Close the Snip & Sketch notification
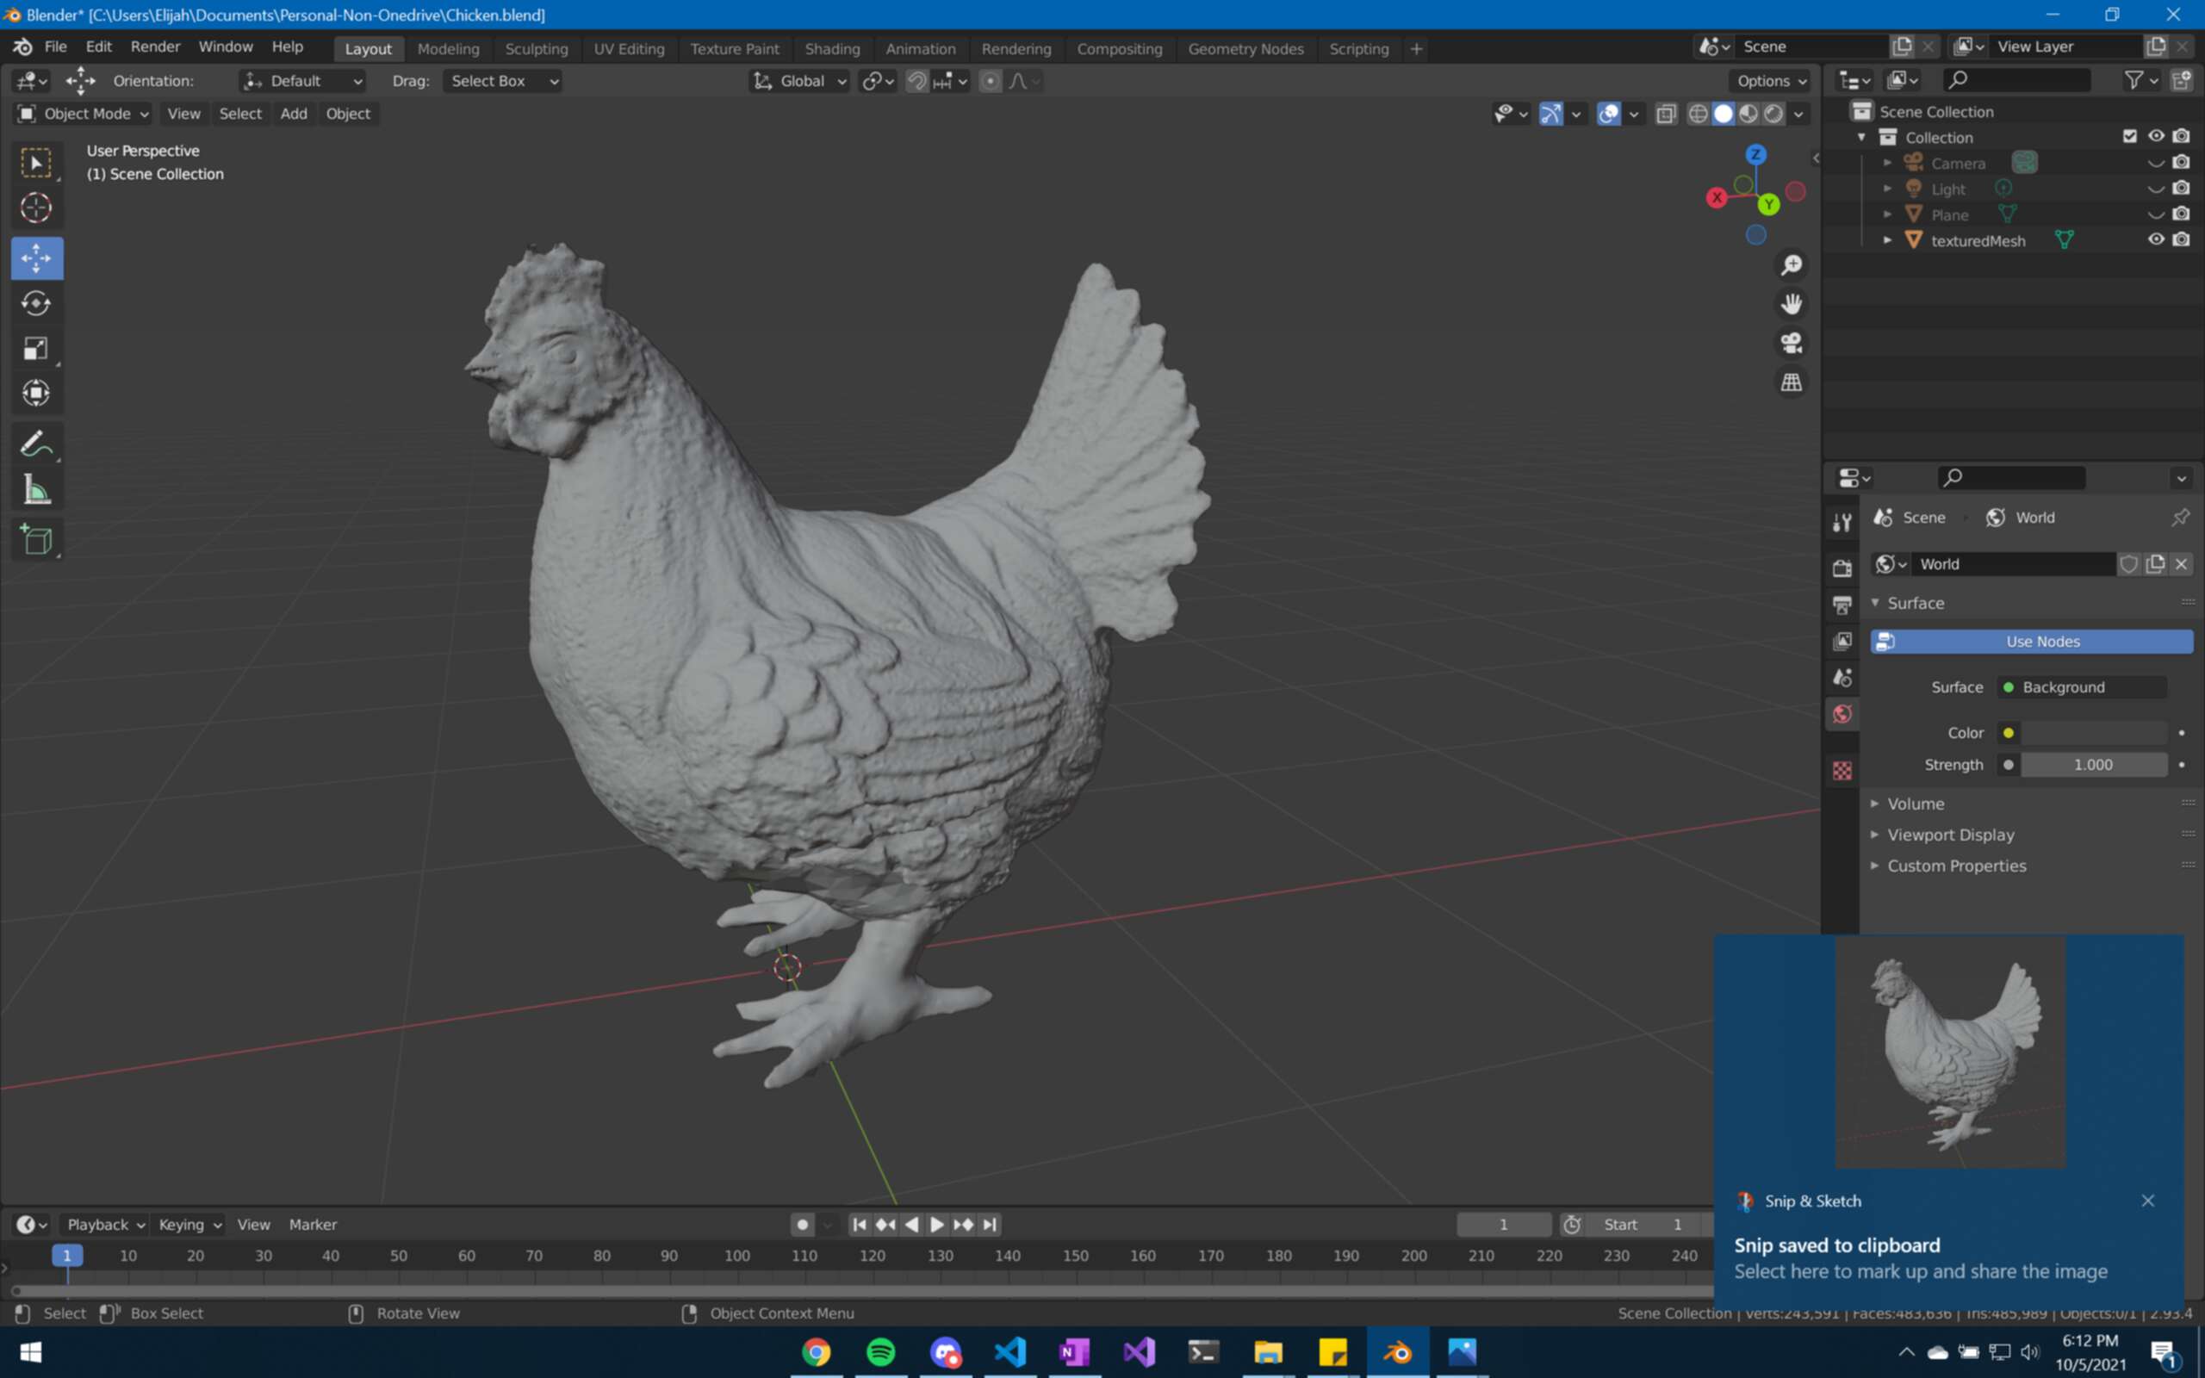The width and height of the screenshot is (2205, 1378). coord(2147,1201)
